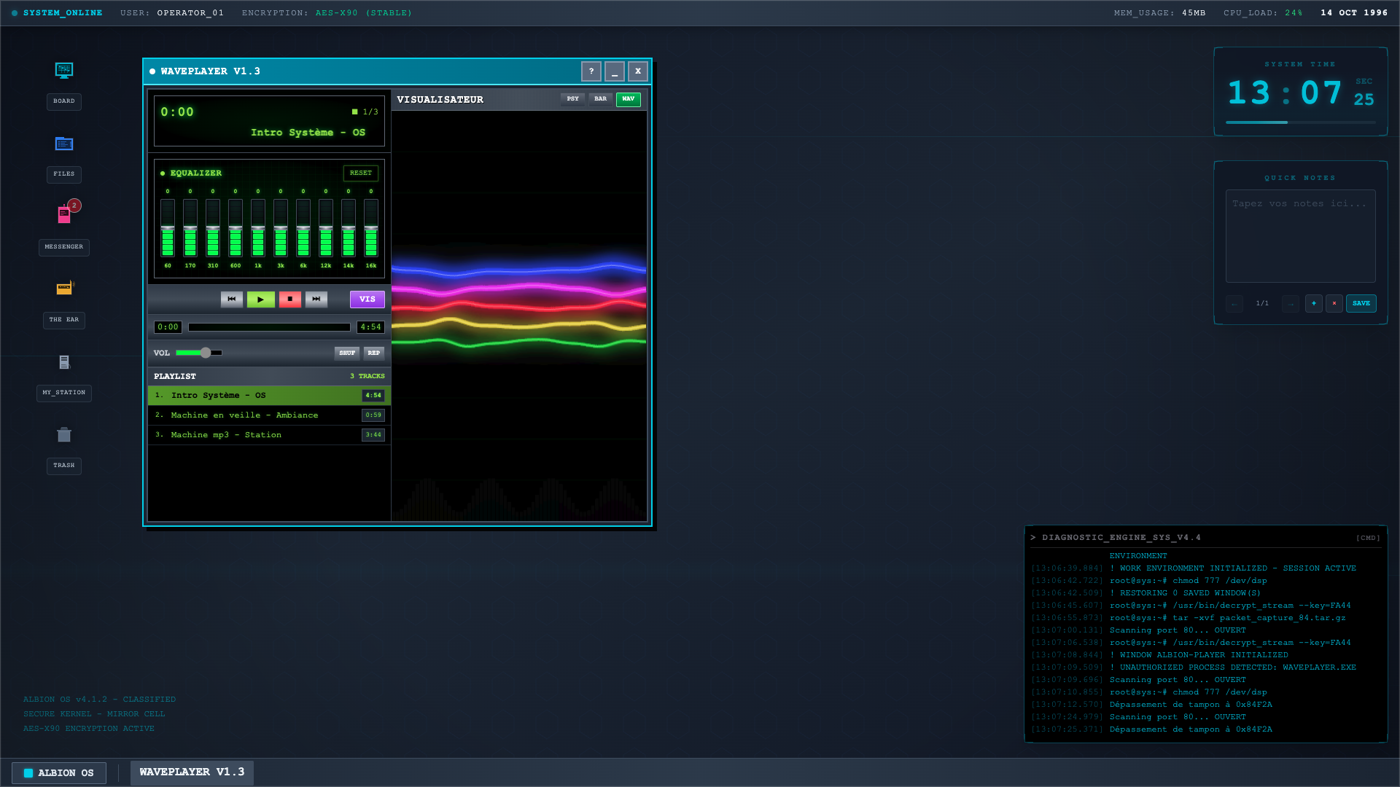
Task: Toggle repeat mode with REP
Action: (x=374, y=353)
